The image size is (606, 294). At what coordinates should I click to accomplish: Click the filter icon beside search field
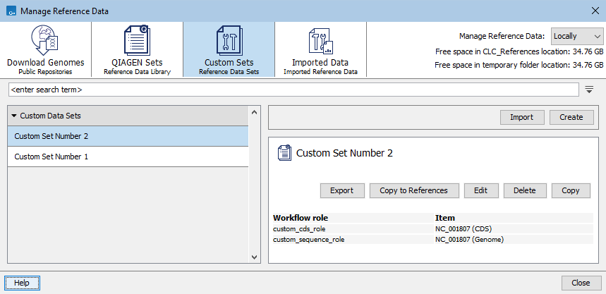click(590, 90)
